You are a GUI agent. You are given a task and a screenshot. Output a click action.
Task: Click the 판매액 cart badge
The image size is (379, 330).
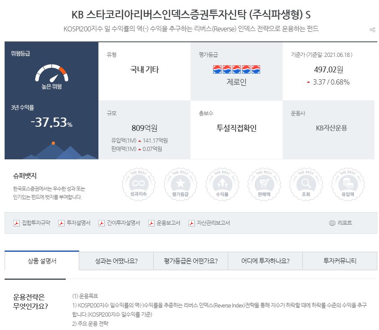pos(264,184)
